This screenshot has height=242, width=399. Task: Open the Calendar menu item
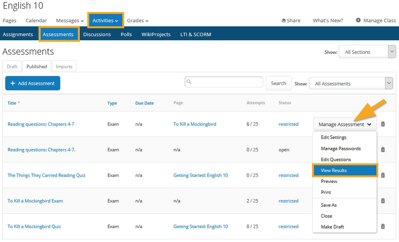(x=36, y=20)
